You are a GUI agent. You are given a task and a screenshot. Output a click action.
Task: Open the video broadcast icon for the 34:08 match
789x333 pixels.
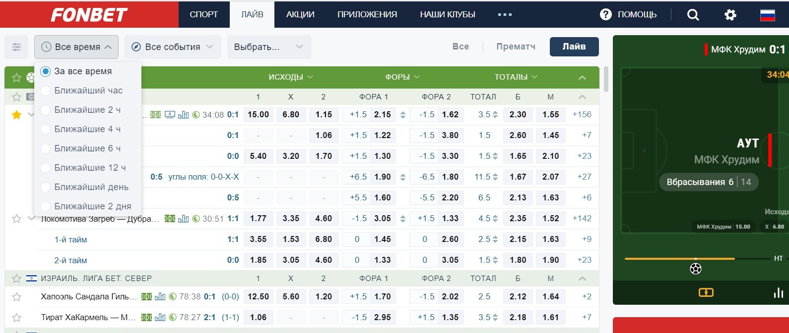pyautogui.click(x=170, y=115)
